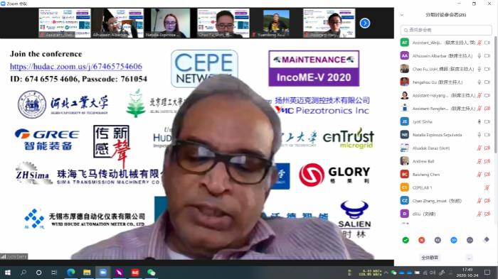Toggle camera for Chao Fu_UoH

click(487, 69)
